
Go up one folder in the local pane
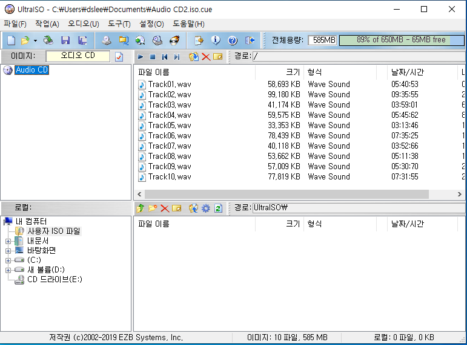pos(141,208)
